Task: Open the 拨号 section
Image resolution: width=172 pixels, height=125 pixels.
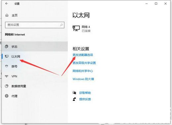Action: point(35,66)
